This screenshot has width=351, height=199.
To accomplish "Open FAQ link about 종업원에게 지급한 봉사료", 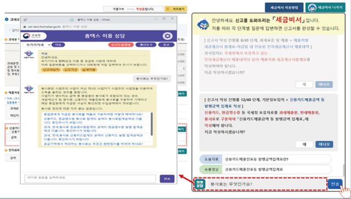I will pos(93,114).
